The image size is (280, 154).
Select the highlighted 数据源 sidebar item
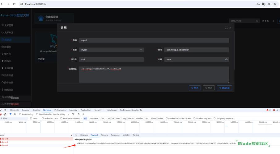coord(15,39)
